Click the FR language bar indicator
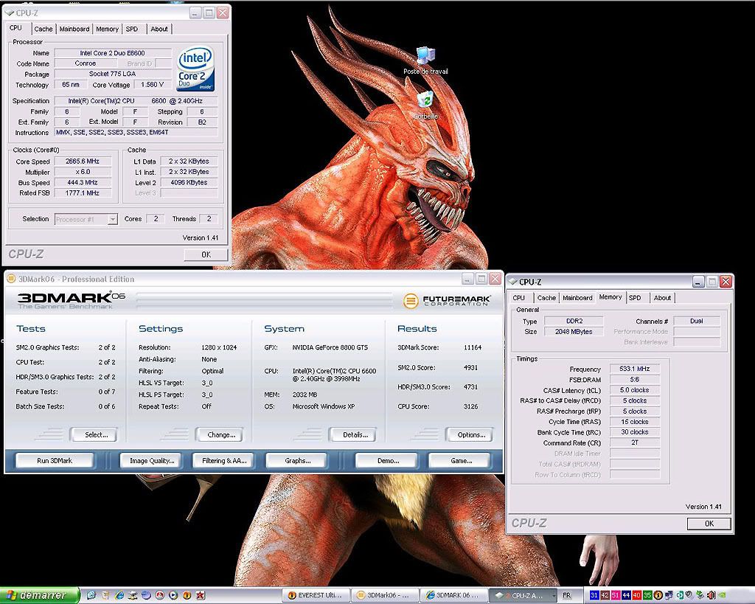Screen dimensions: 755x604 (566, 595)
